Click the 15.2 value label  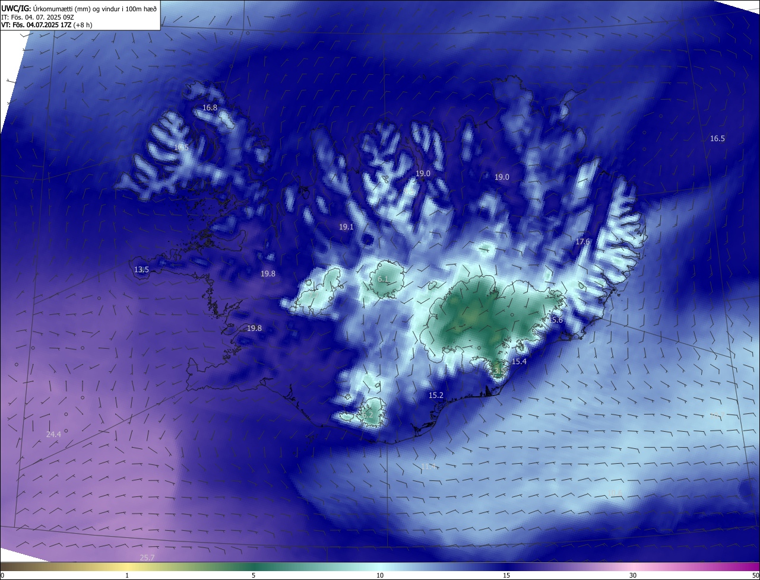(x=436, y=395)
